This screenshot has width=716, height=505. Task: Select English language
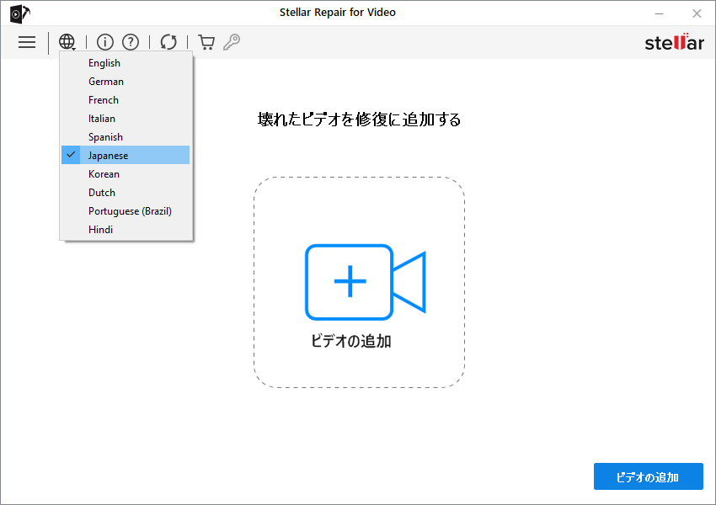click(126, 63)
